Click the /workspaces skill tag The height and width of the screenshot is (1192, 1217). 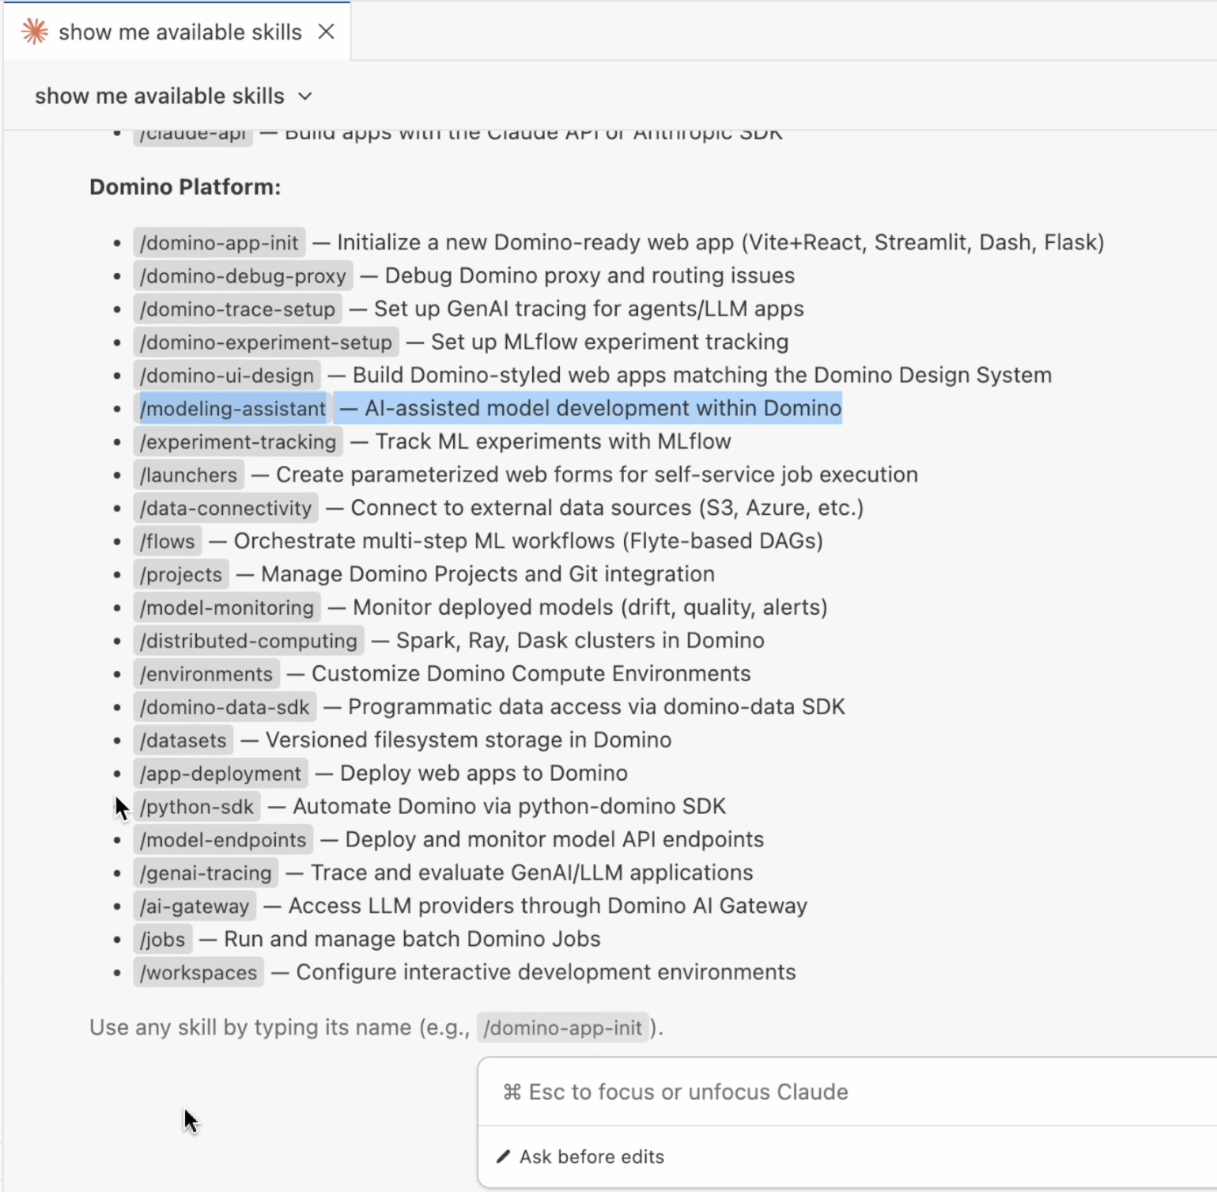tap(198, 973)
